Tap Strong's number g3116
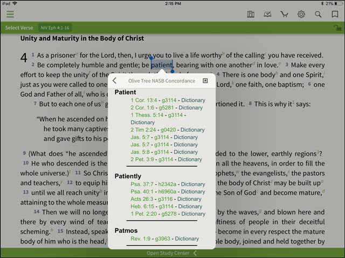This screenshot has width=345, height=258. click(x=165, y=199)
